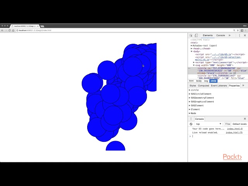The height and width of the screenshot is (186, 248).
Task: Close the localhost browser tab
Action: [x=38, y=26]
